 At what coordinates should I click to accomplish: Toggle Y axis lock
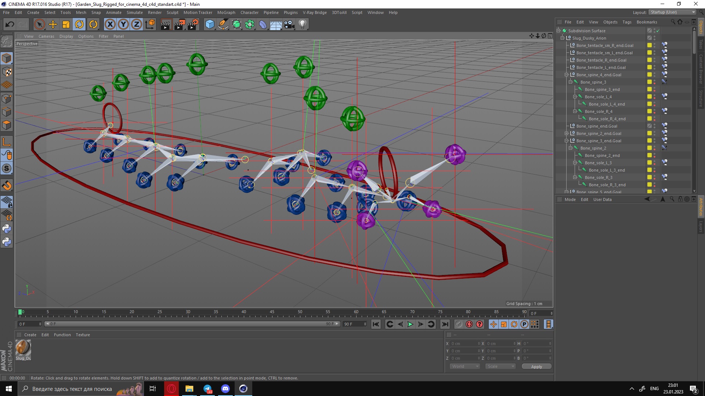pos(123,25)
